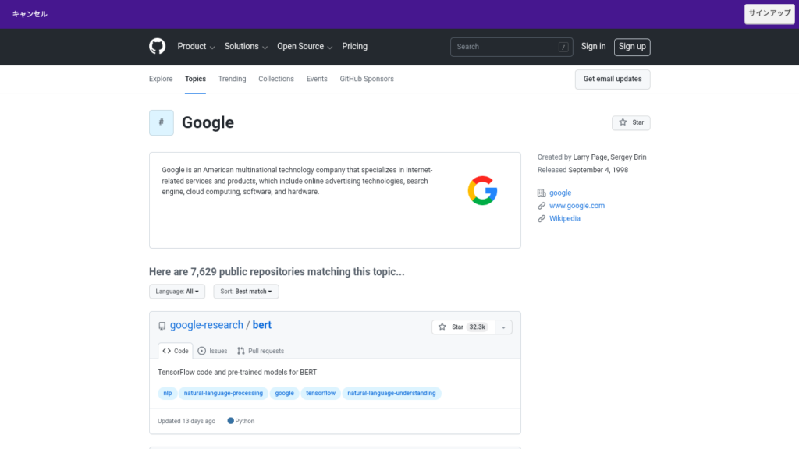Expand the Open Source menu
The height and width of the screenshot is (449, 799).
click(x=304, y=47)
